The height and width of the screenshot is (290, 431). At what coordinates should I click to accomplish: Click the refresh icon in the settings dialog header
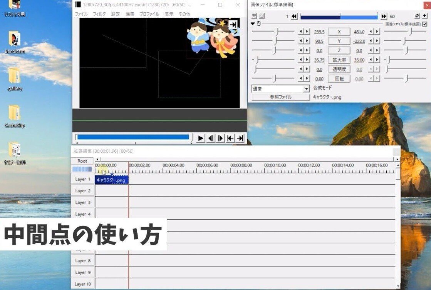[x=417, y=16]
